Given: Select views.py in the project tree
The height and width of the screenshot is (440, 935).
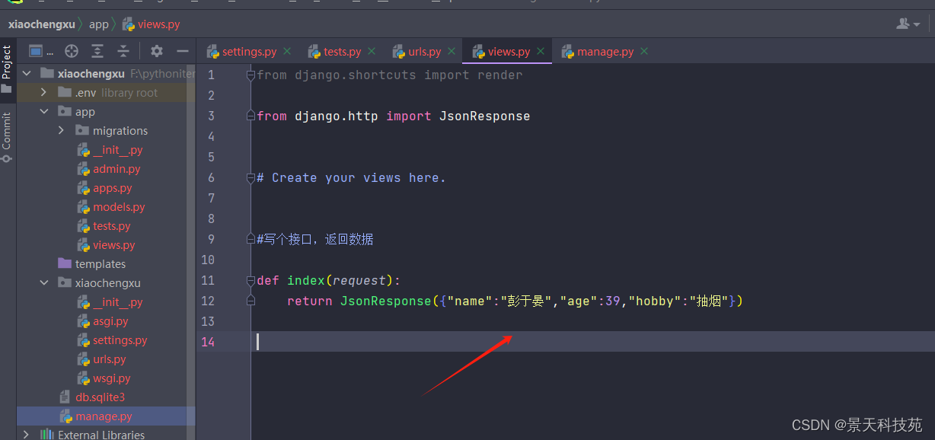Looking at the screenshot, I should point(114,245).
